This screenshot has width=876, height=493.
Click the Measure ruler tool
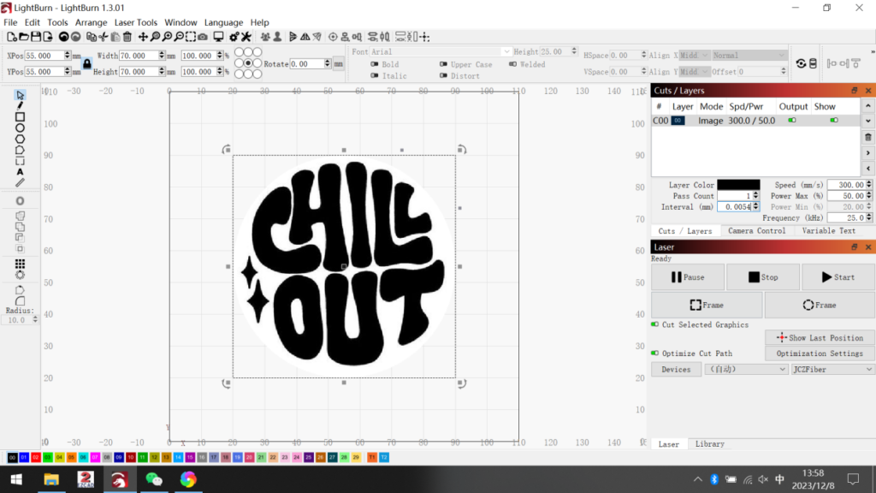(x=21, y=182)
